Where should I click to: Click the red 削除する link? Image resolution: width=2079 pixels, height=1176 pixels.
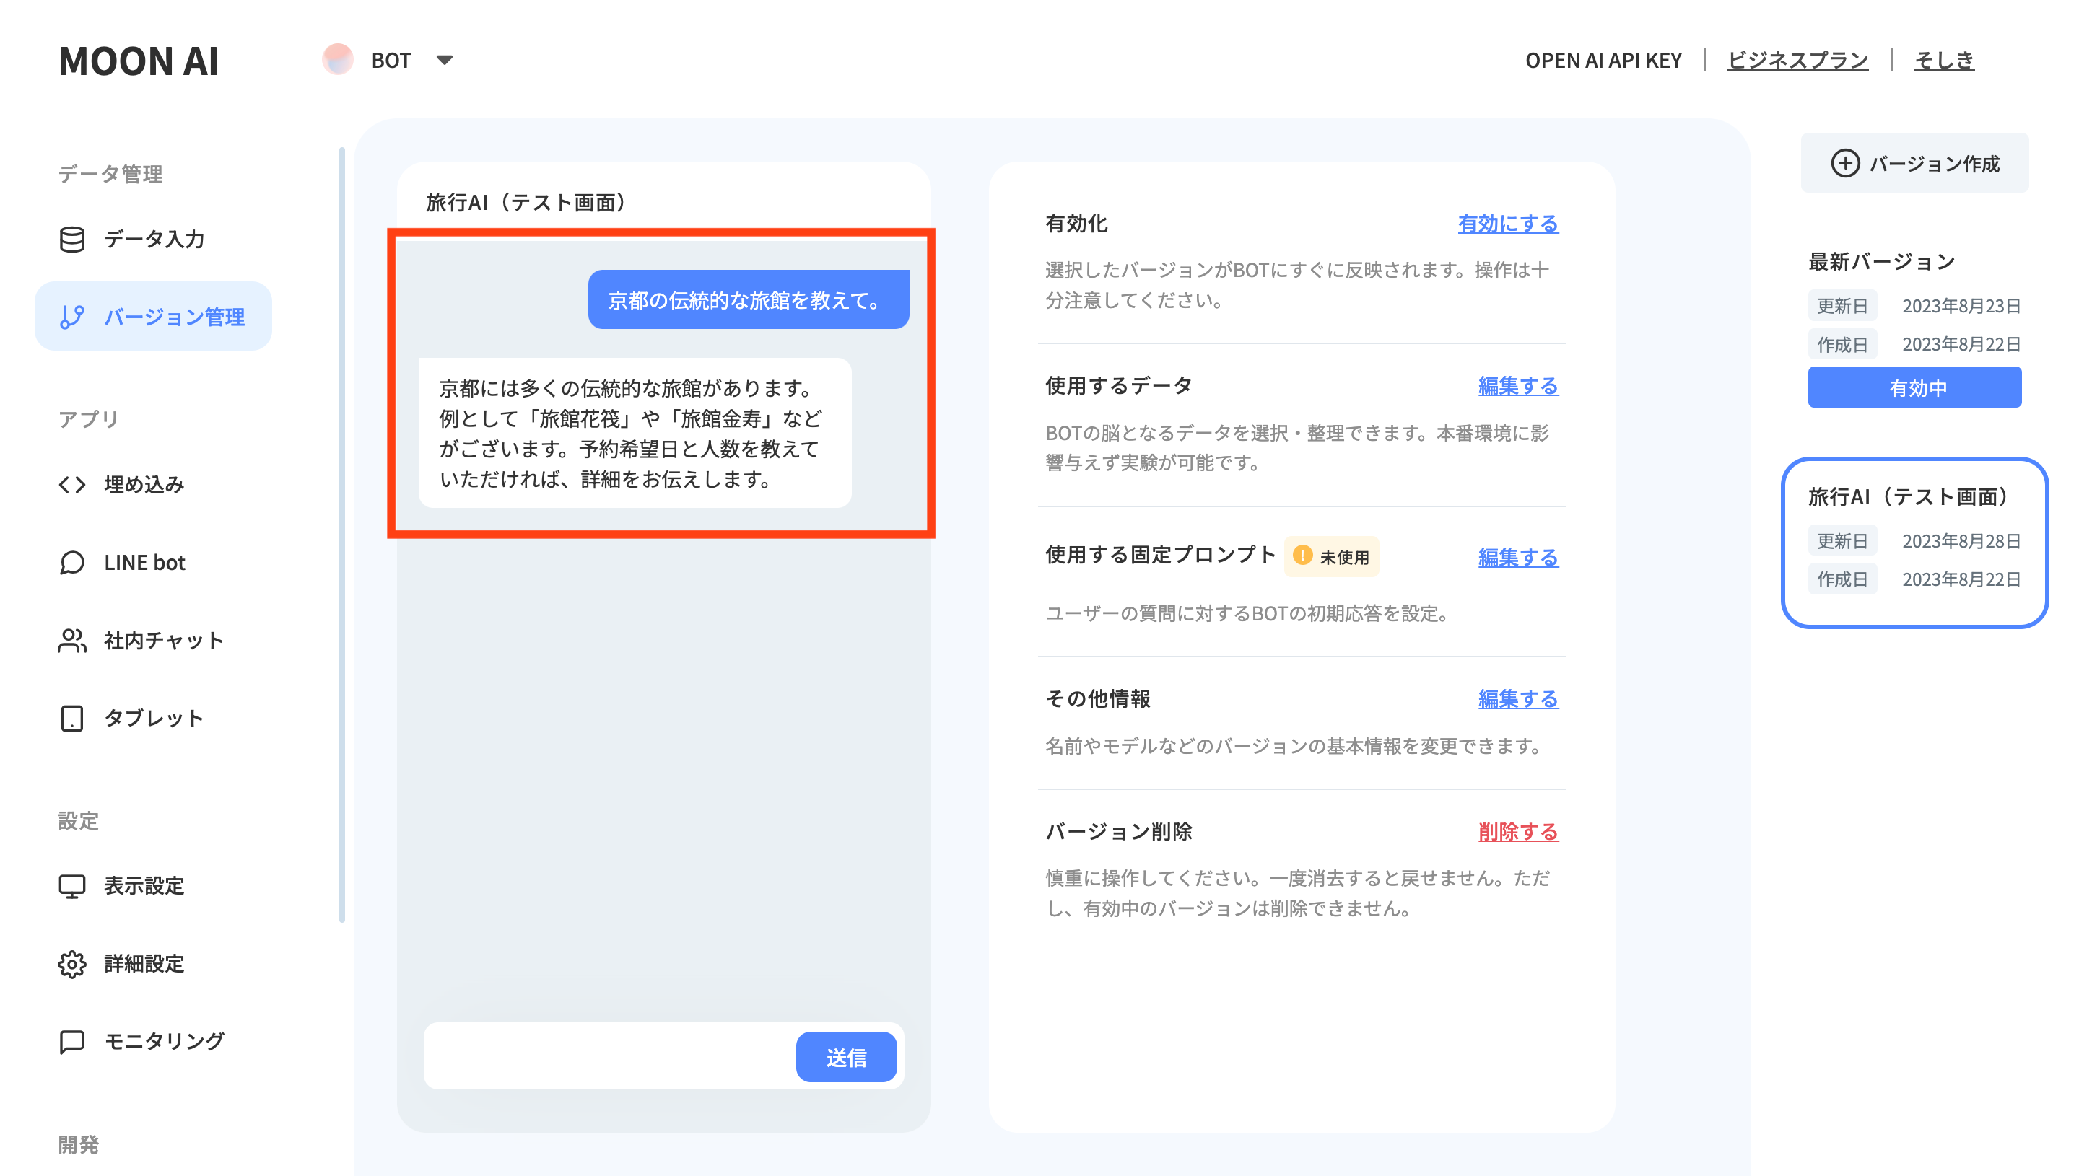1517,831
